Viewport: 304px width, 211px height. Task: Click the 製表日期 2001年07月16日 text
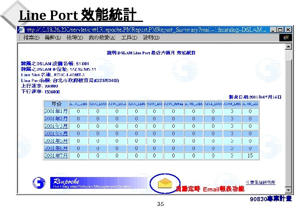tap(255, 97)
